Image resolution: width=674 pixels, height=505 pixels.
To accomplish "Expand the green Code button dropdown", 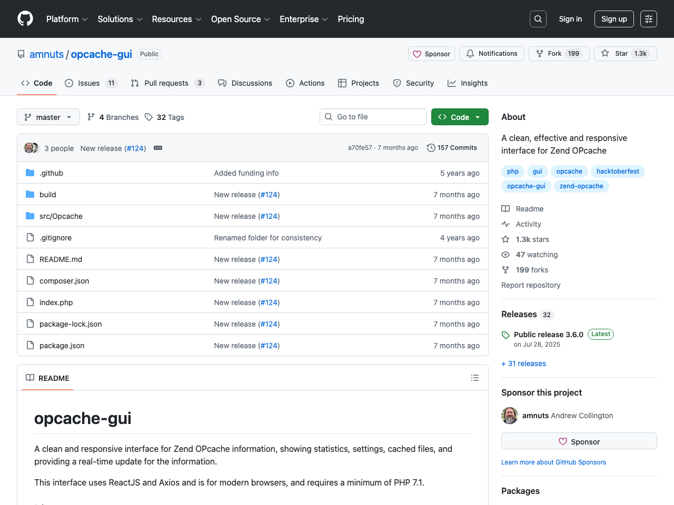I will (477, 117).
